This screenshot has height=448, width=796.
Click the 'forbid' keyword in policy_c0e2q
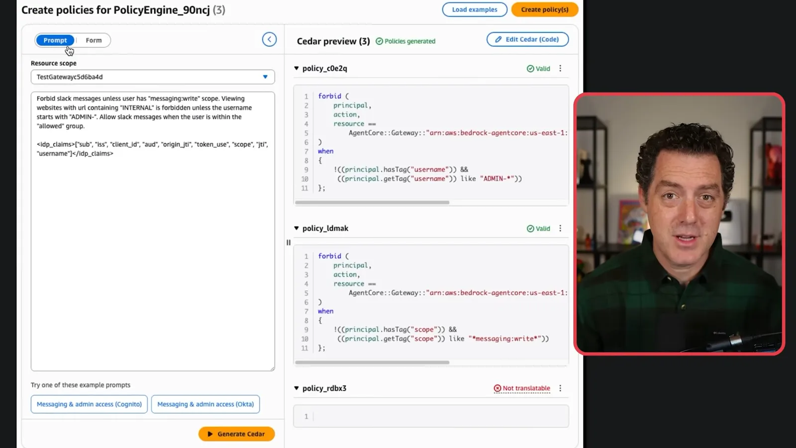coord(330,96)
